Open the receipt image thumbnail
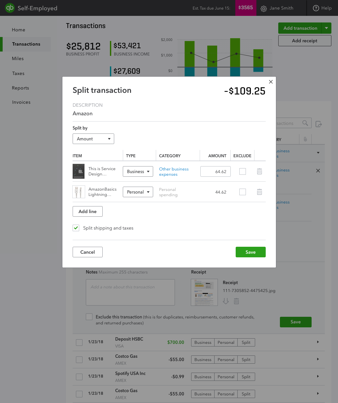This screenshot has width=338, height=403. tap(204, 292)
